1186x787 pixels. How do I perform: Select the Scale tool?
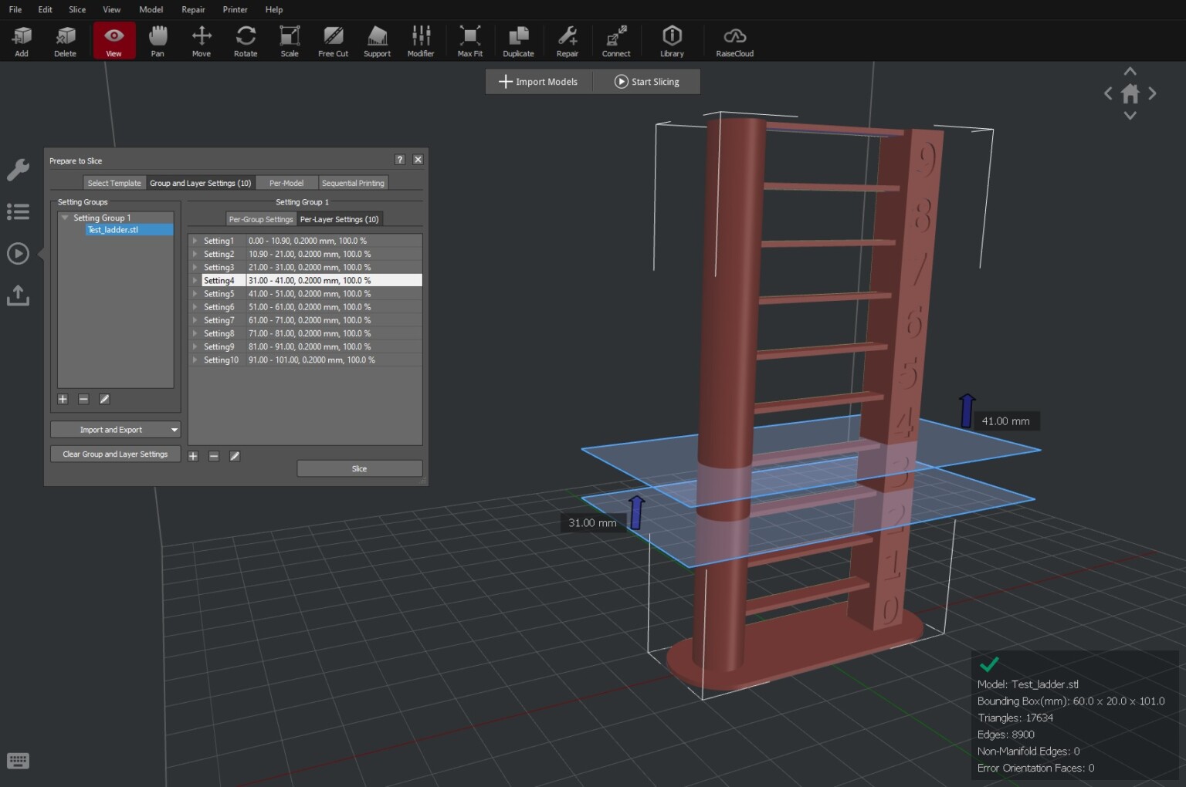pyautogui.click(x=290, y=40)
